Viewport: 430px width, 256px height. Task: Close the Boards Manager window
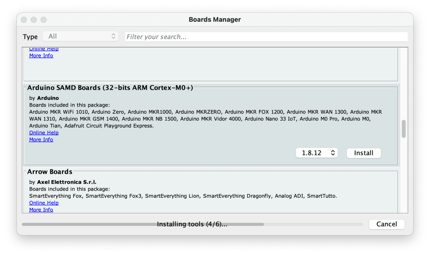tap(24, 20)
